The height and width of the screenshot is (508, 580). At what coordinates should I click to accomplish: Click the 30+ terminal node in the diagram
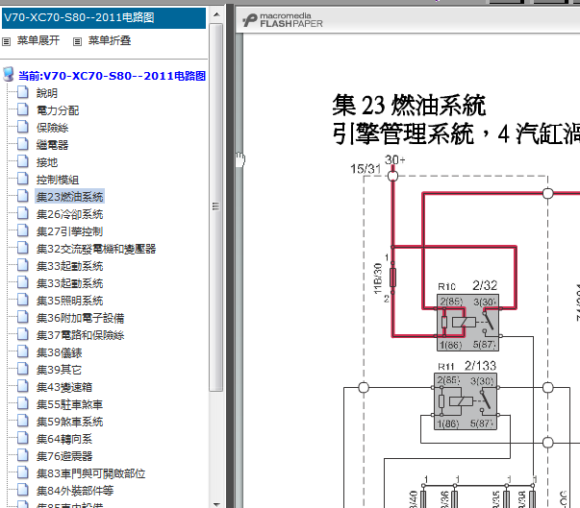tap(392, 176)
